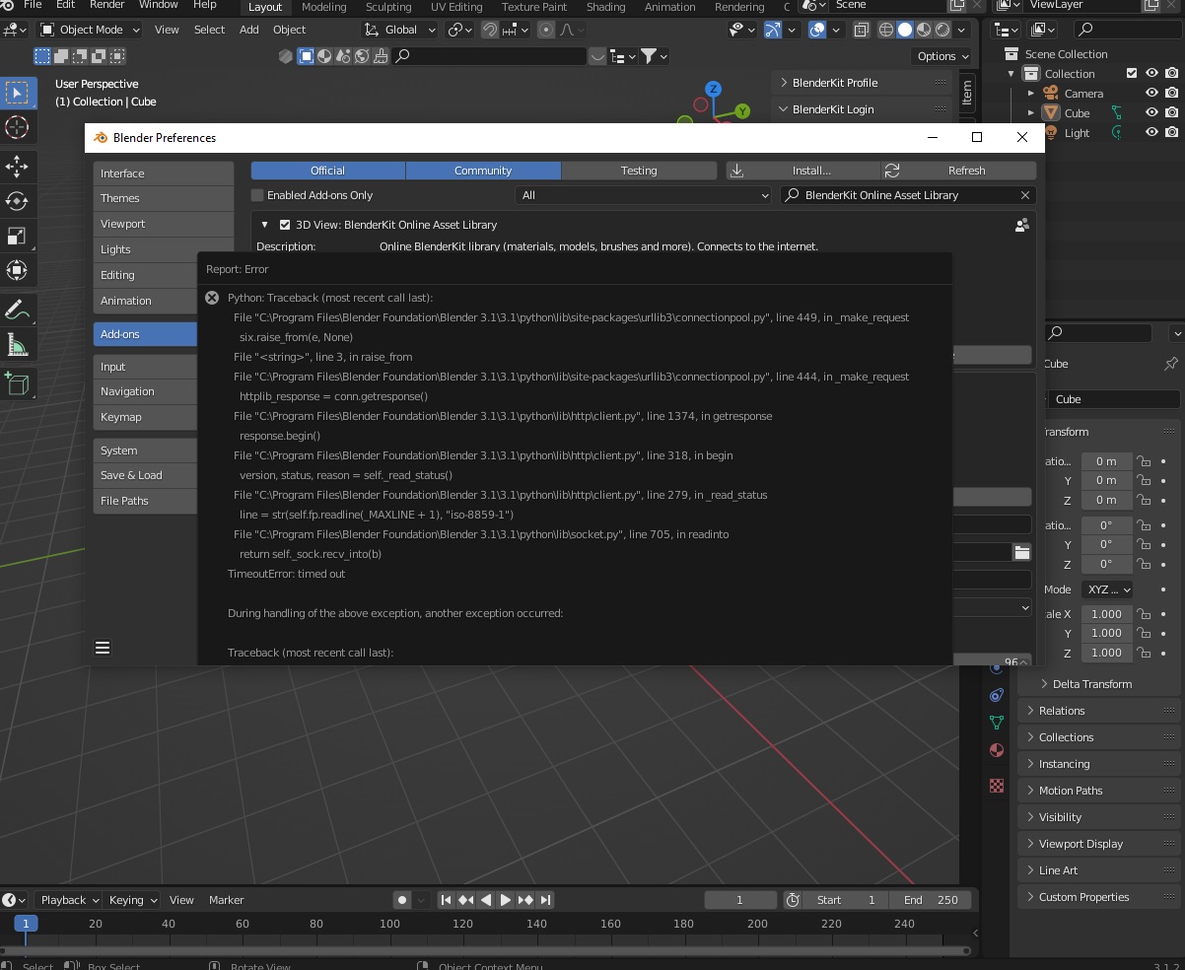Click frame 1 marker on the timeline
The width and height of the screenshot is (1185, 970).
(26, 924)
